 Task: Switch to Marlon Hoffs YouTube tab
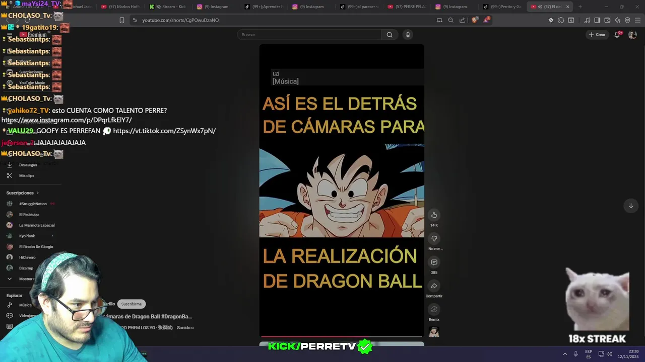120,7
